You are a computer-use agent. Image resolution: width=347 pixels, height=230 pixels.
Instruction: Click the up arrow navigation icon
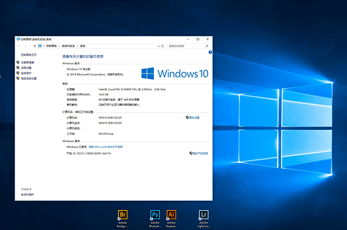point(35,46)
